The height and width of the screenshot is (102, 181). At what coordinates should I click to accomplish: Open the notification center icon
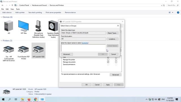[x=177, y=99]
